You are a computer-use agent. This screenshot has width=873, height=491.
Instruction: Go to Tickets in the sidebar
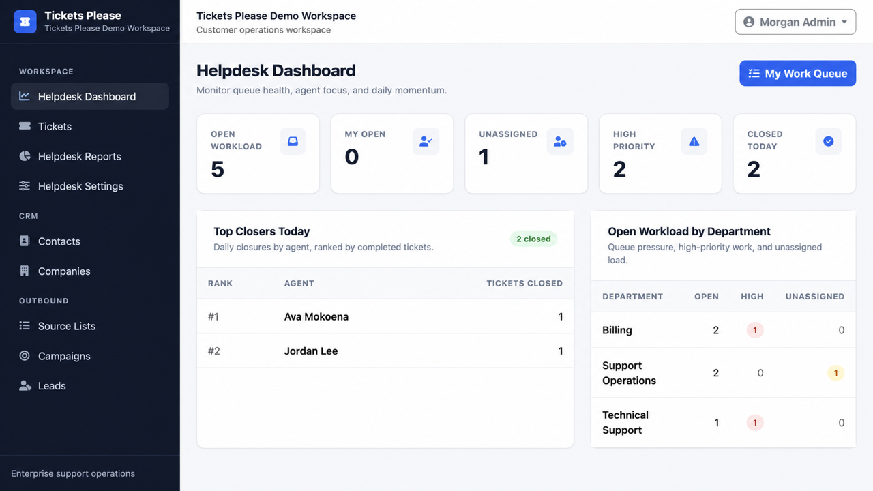(90, 126)
